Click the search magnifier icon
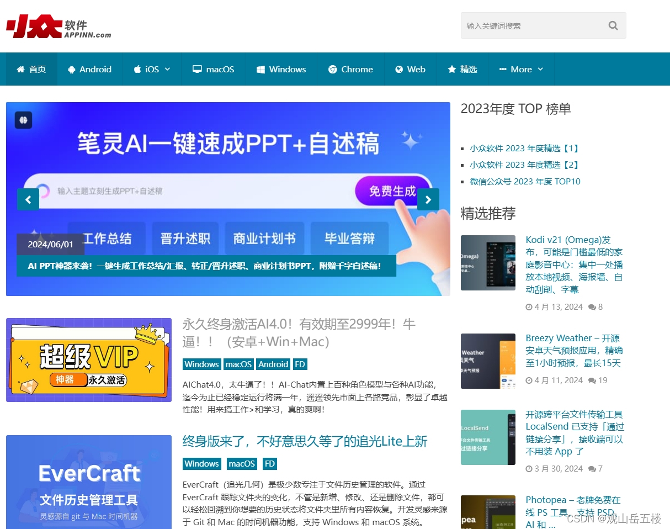The width and height of the screenshot is (670, 529). [613, 25]
